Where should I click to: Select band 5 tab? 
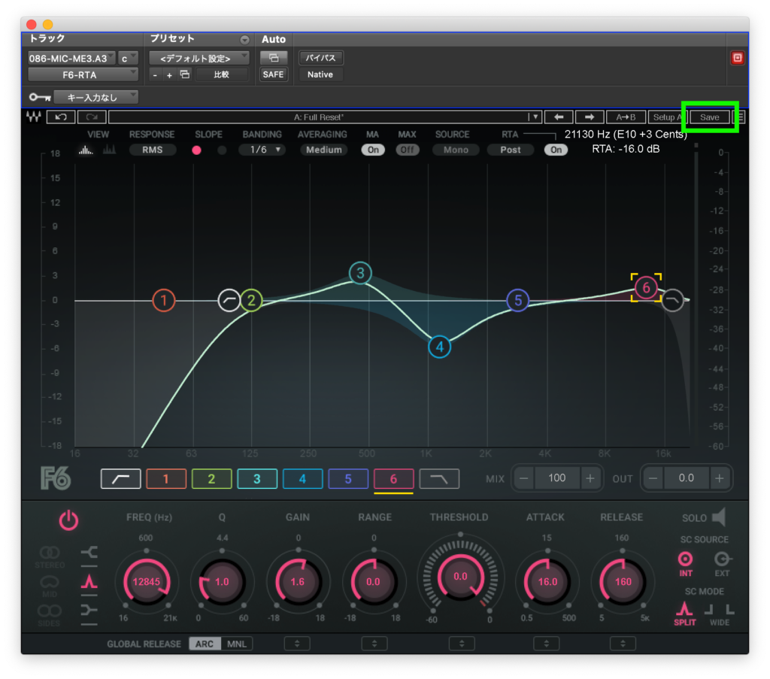(x=347, y=479)
